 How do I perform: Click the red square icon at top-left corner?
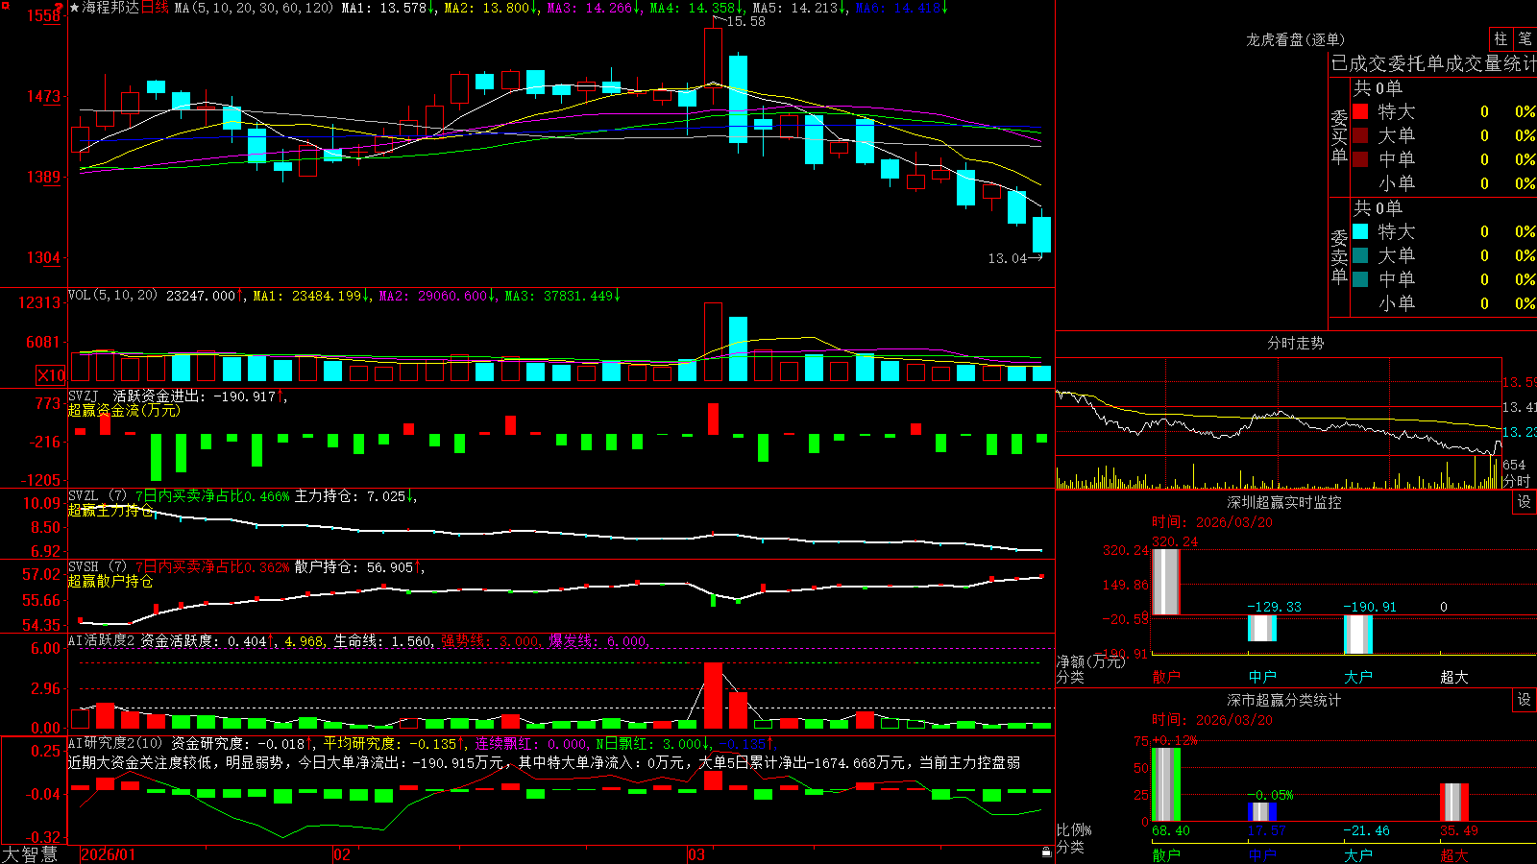(x=4, y=5)
